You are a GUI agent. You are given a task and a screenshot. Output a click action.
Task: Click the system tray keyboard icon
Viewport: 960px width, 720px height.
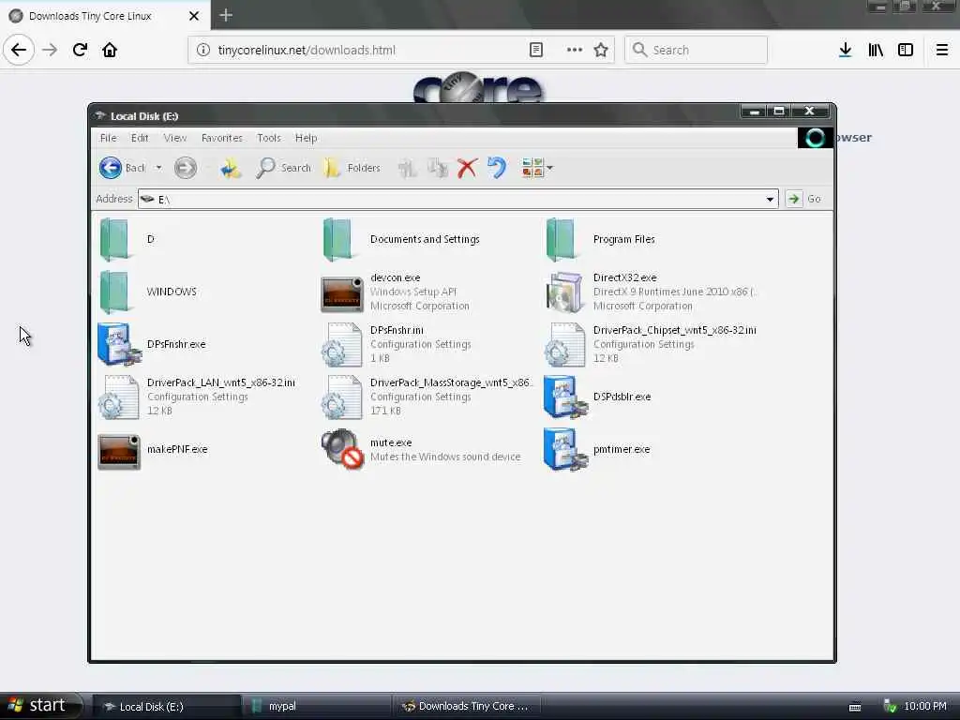point(855,707)
